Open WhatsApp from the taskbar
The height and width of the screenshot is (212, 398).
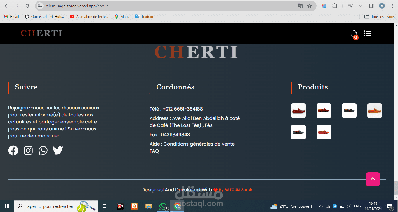coord(163,206)
